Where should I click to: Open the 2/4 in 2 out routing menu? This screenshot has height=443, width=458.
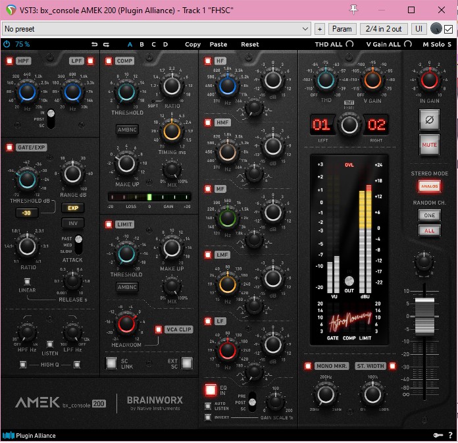pyautogui.click(x=384, y=29)
